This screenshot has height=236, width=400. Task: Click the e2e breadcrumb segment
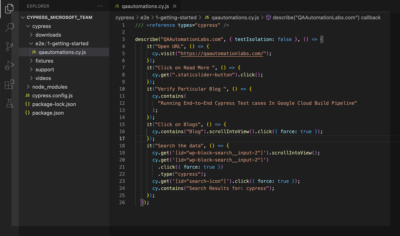[145, 17]
